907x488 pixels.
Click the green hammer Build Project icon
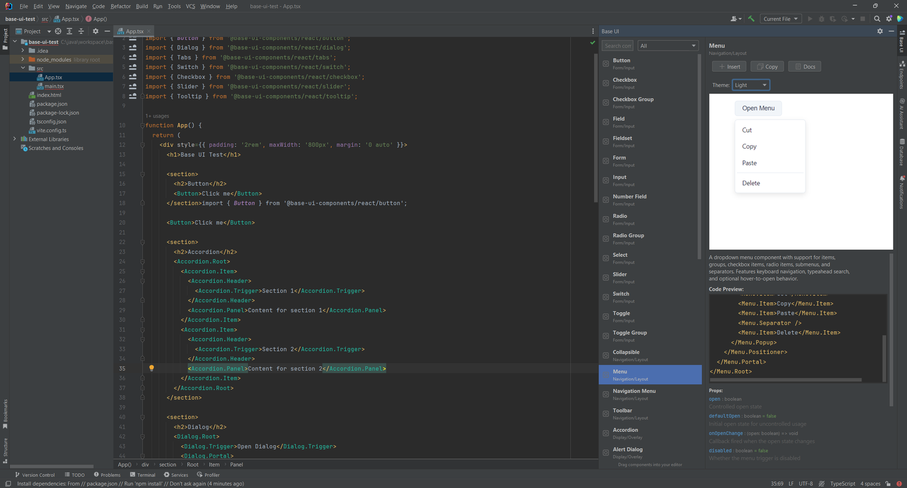[751, 19]
